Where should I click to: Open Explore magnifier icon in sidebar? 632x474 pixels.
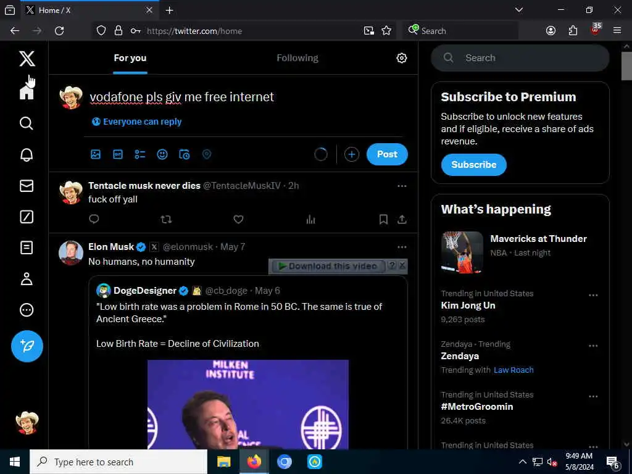click(27, 123)
